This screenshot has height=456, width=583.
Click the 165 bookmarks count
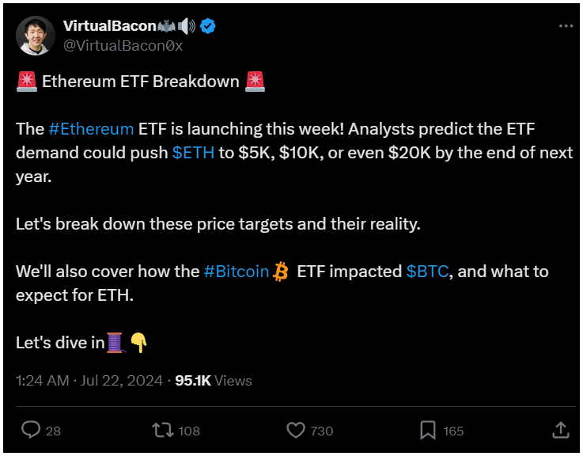[453, 431]
